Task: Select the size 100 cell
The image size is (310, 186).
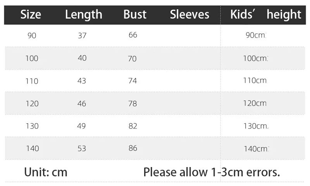Action: tap(32, 58)
